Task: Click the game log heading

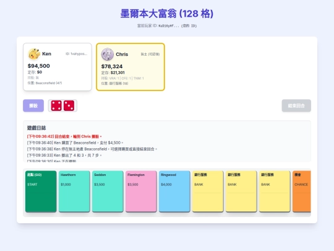Action: tap(36, 128)
